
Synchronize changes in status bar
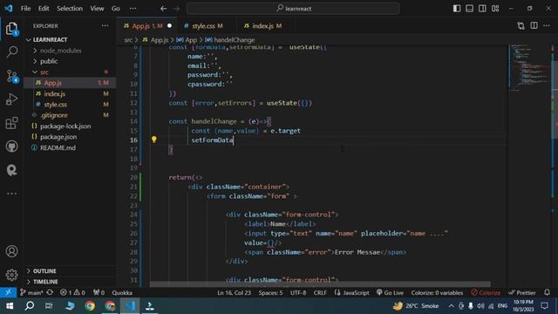pos(50,293)
